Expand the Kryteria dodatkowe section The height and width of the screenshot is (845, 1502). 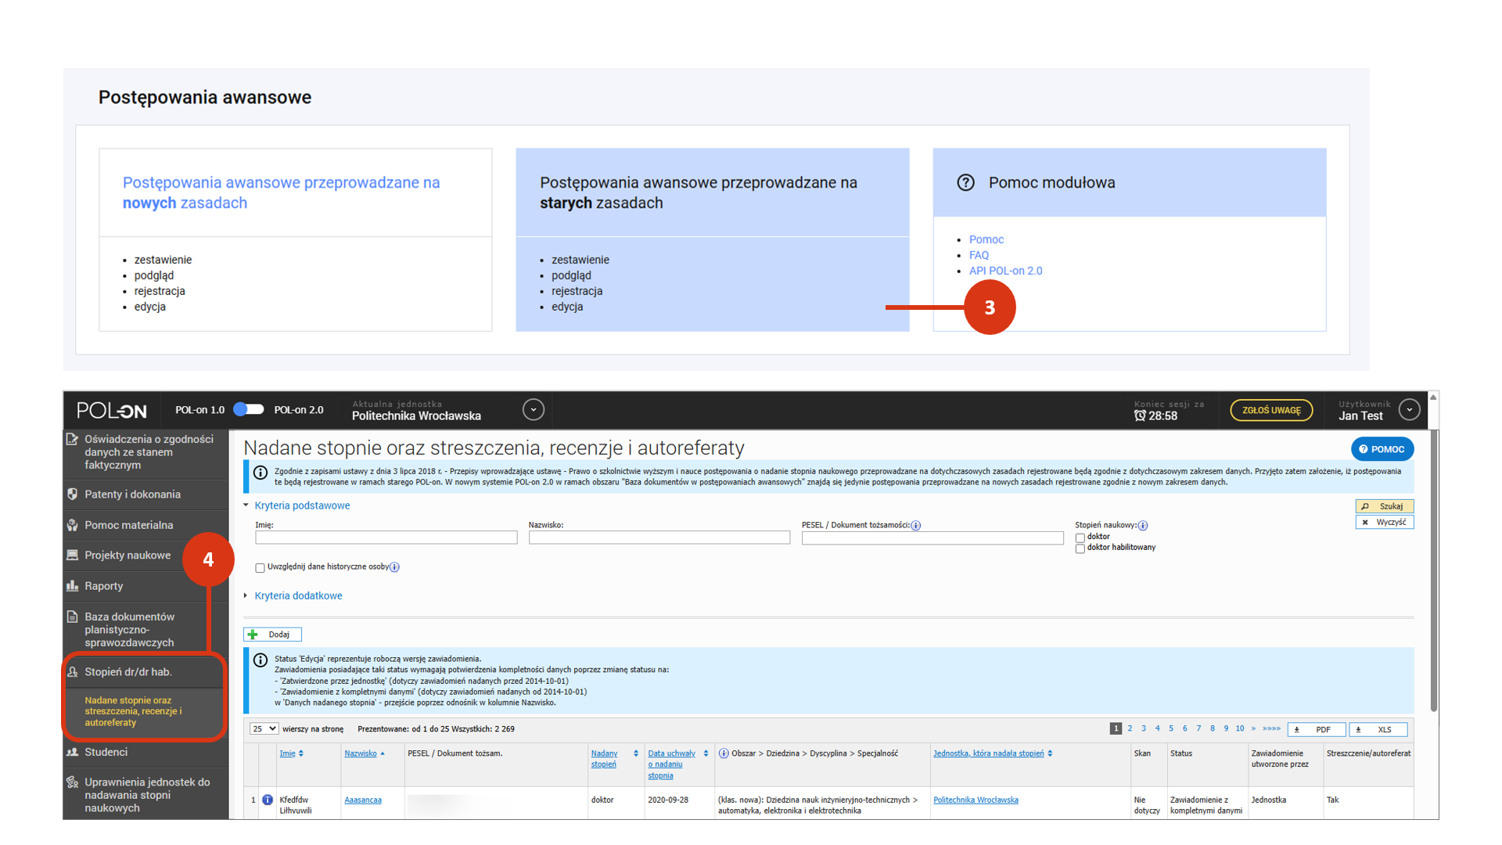297,596
